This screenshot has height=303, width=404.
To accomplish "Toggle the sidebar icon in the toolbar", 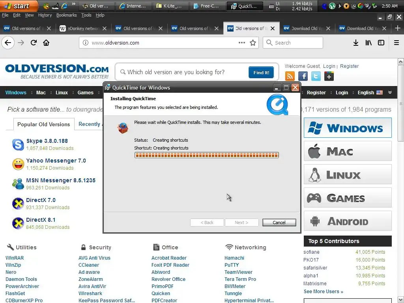I will 381,43.
